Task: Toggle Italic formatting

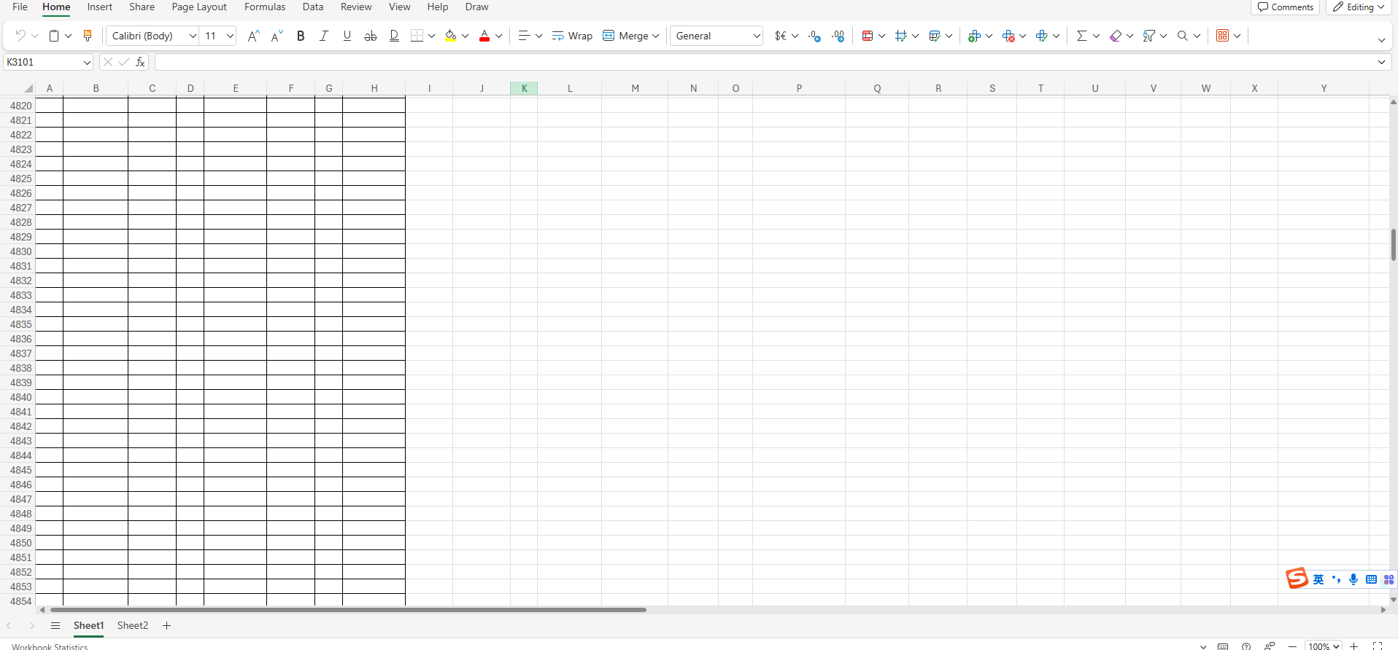Action: pos(324,36)
